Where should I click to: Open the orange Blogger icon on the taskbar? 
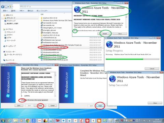[x=99, y=121]
